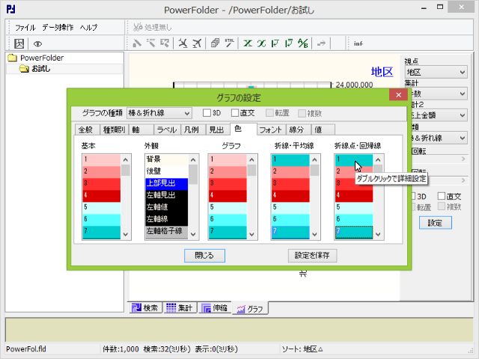The width and height of the screenshot is (479, 359).
Task: Open the ヘルプ menu
Action: click(88, 28)
